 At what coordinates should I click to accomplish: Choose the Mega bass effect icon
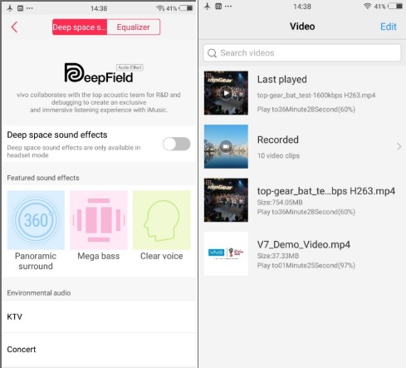coord(99,220)
